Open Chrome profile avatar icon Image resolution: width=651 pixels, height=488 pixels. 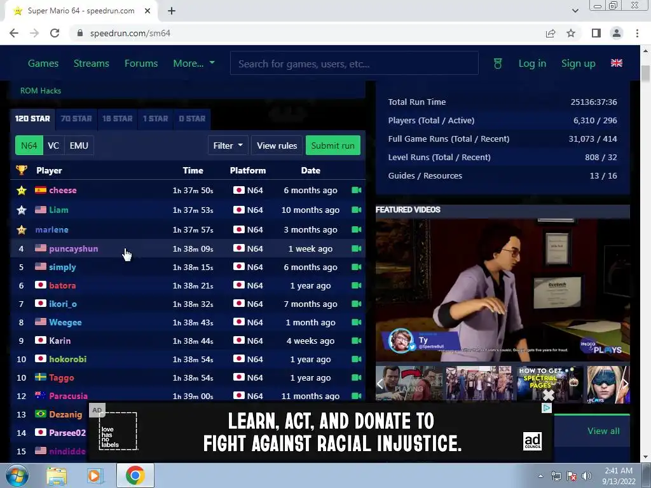click(617, 33)
